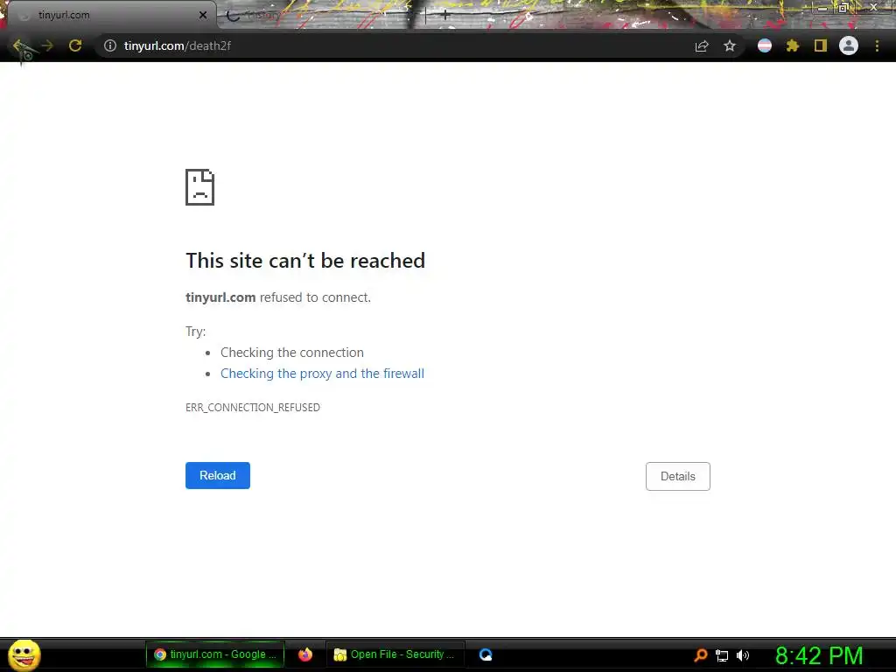Open the 'Open File - Security' taskbar window

[x=395, y=654]
